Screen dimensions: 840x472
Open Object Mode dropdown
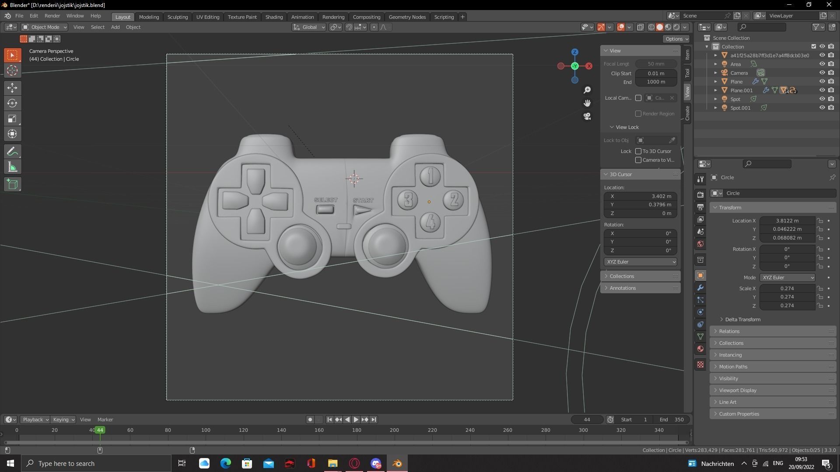(x=44, y=27)
